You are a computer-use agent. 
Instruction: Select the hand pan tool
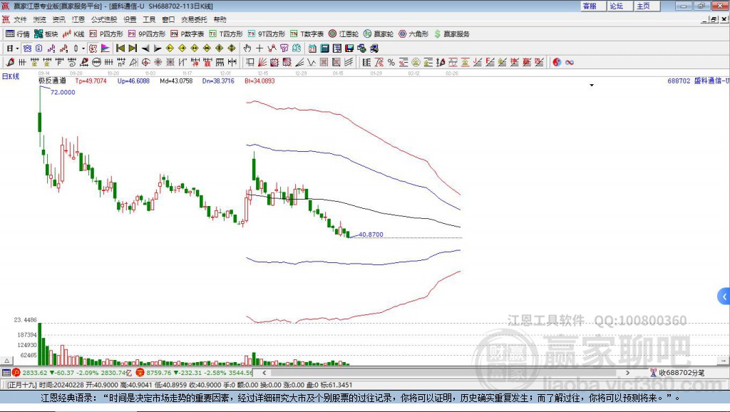[247, 48]
